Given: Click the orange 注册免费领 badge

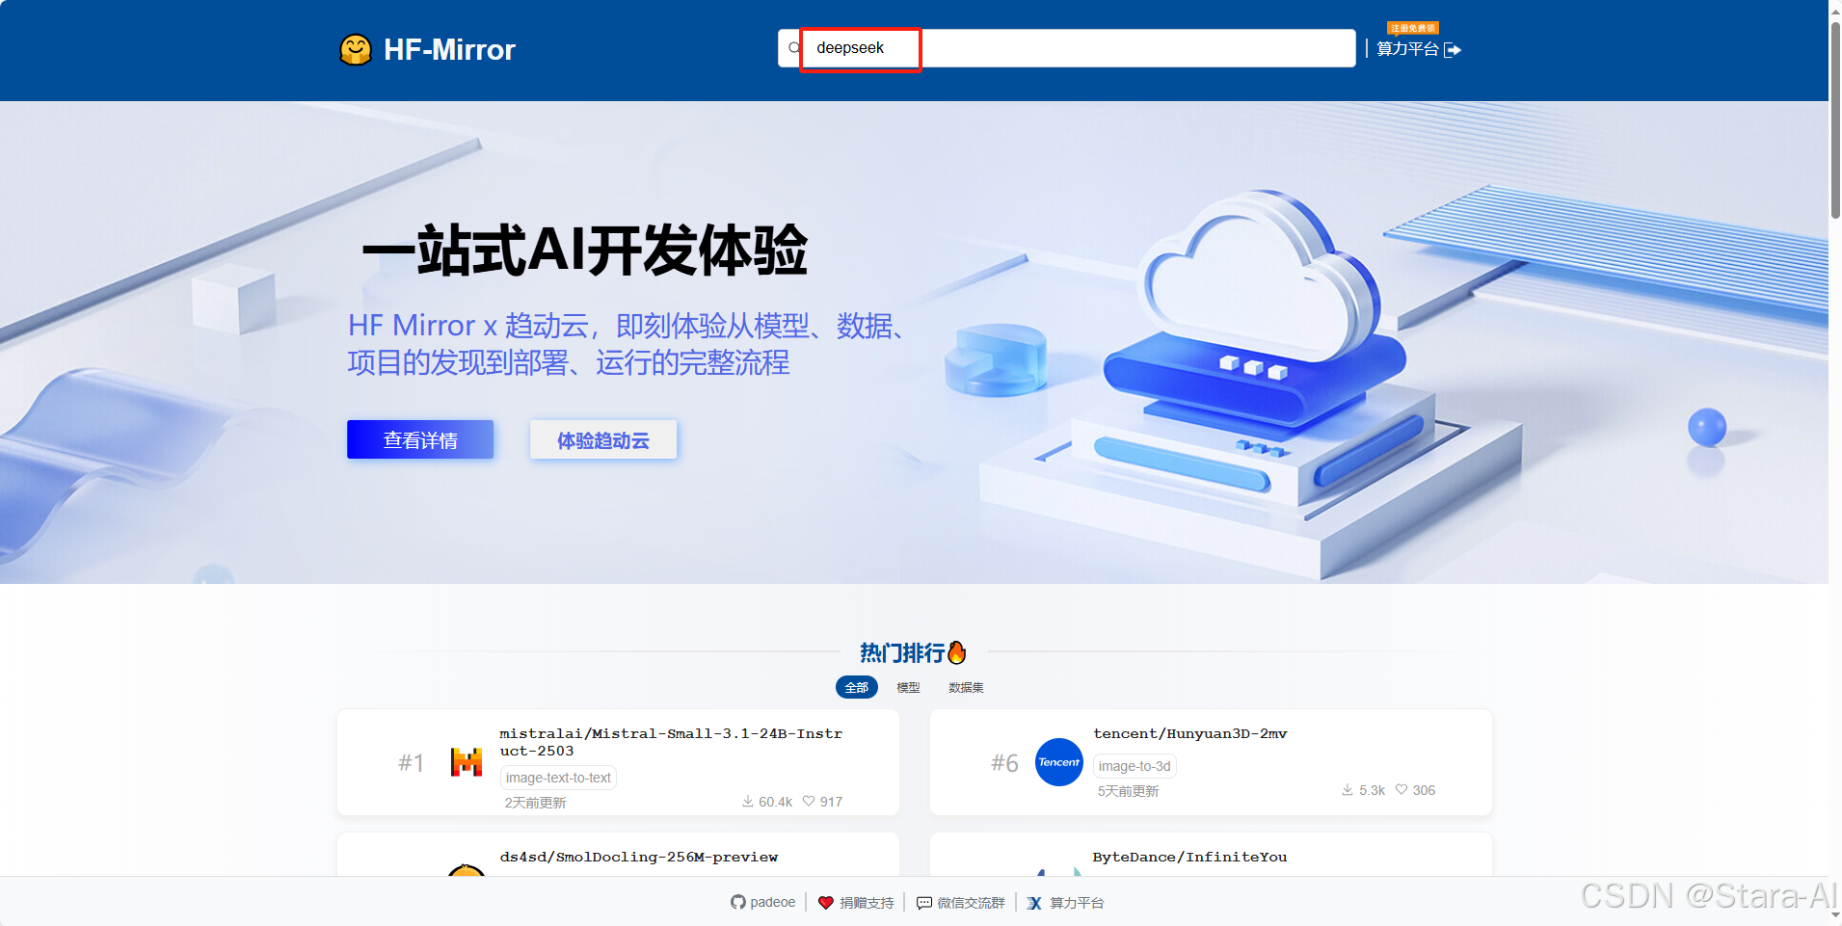Looking at the screenshot, I should pyautogui.click(x=1413, y=28).
